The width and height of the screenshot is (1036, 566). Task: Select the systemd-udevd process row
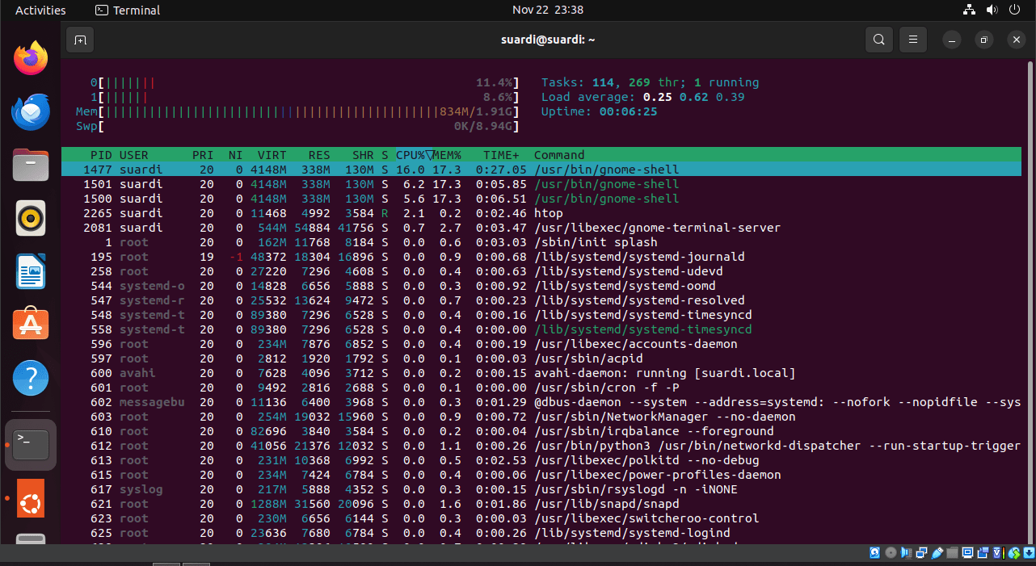point(541,271)
